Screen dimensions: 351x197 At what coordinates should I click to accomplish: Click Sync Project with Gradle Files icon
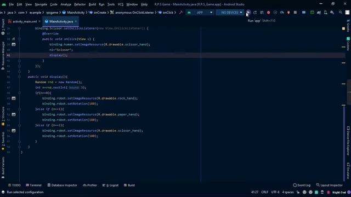pyautogui.click(x=319, y=13)
